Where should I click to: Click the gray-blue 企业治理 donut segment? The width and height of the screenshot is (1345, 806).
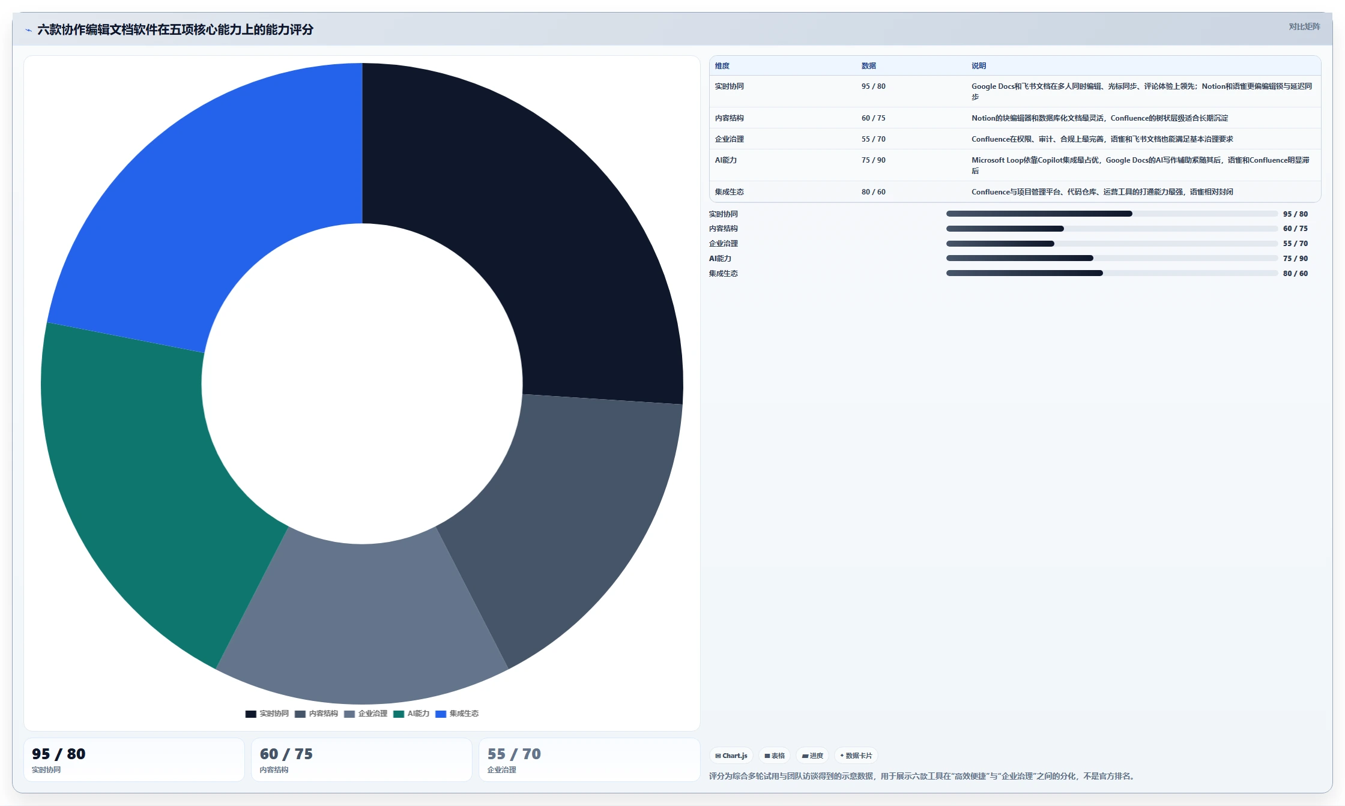tap(362, 624)
